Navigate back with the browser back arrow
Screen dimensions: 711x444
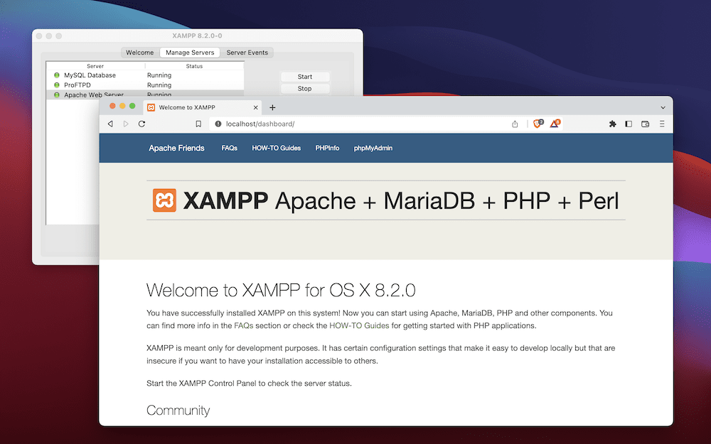[x=110, y=123]
